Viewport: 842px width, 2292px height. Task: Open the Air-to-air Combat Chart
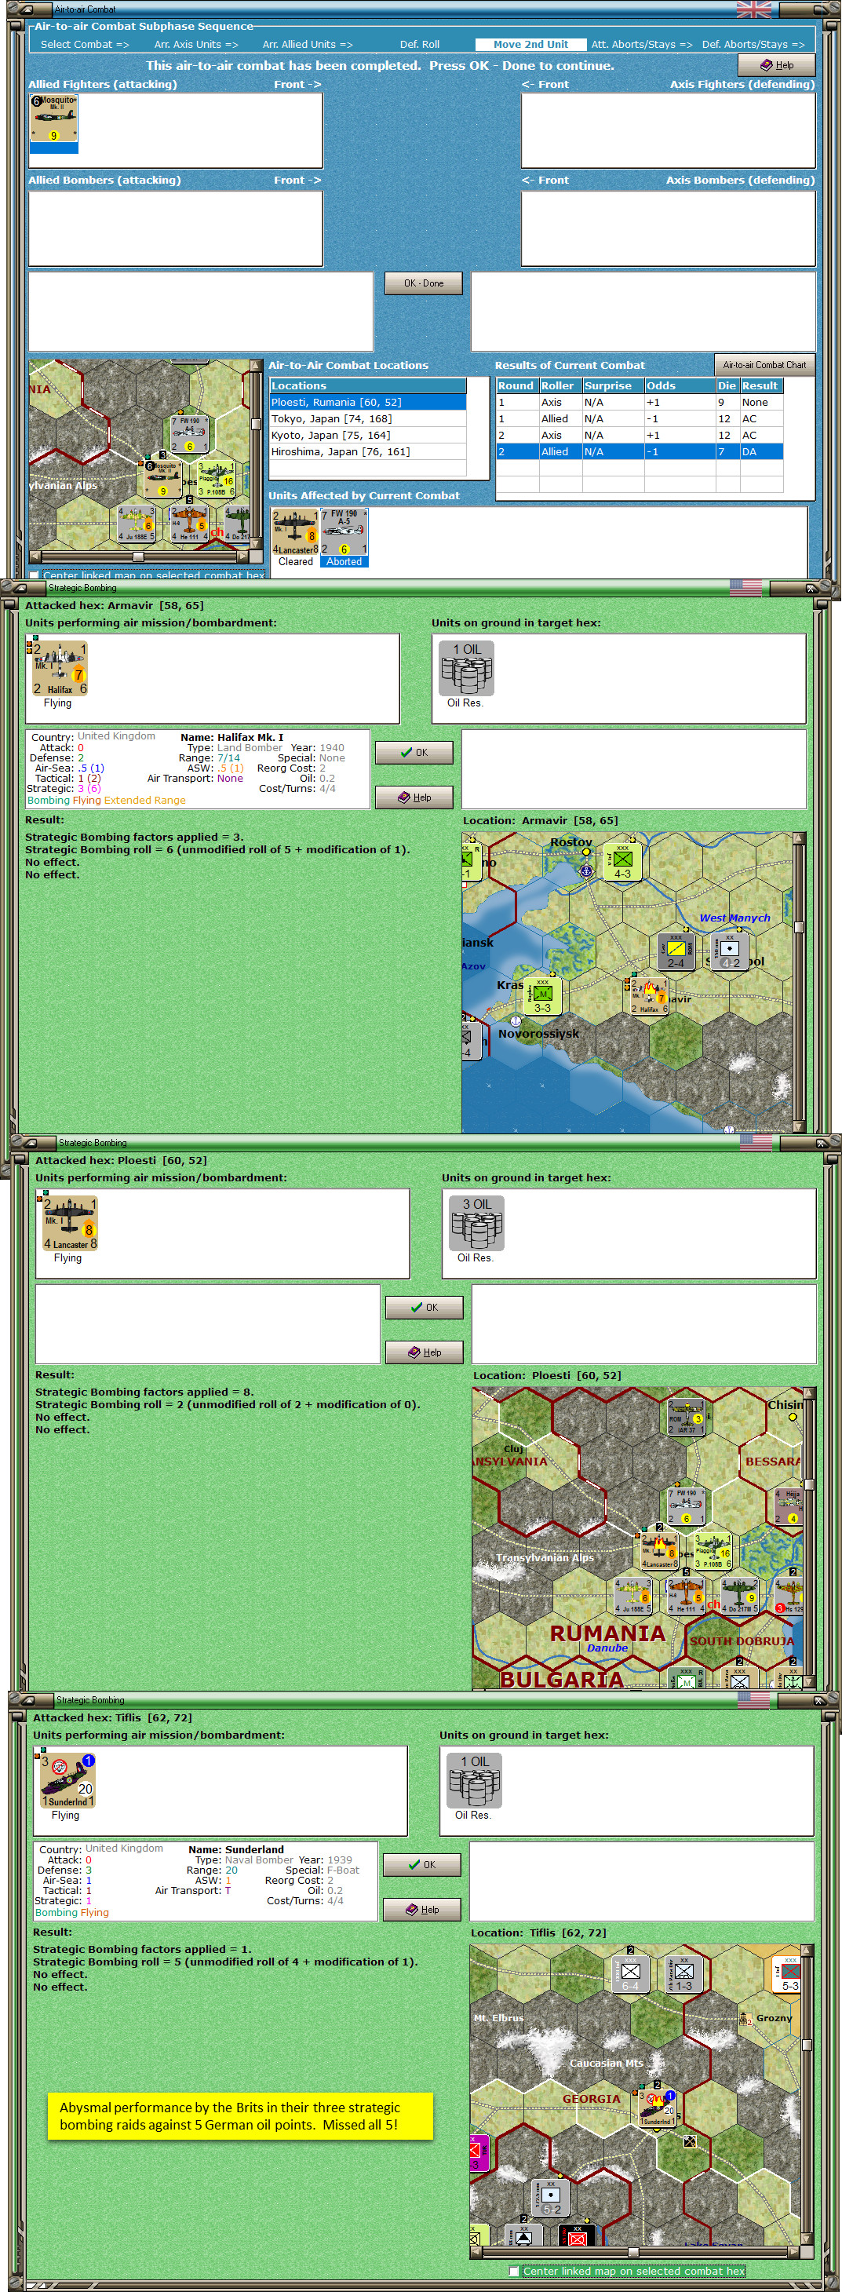pyautogui.click(x=764, y=365)
